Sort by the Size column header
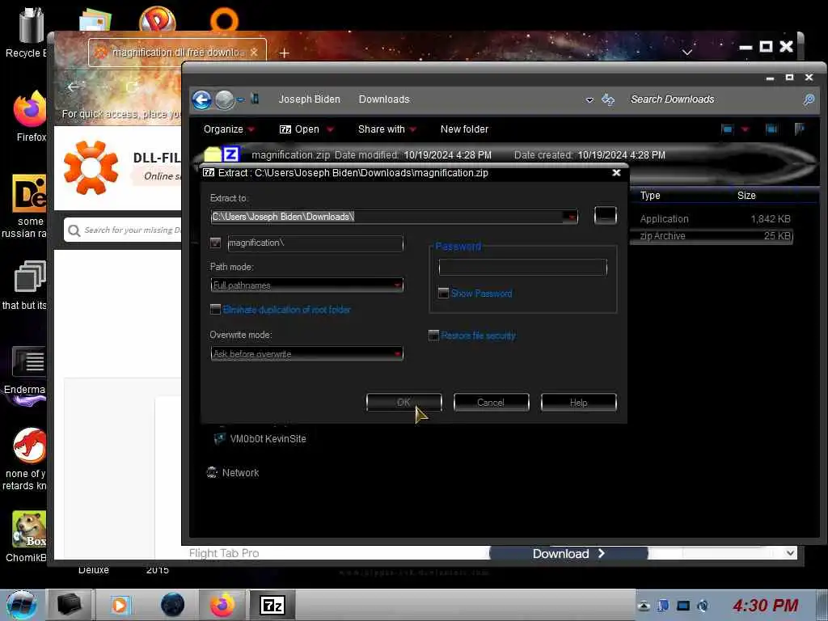Viewport: 828px width, 621px height. pyautogui.click(x=746, y=196)
